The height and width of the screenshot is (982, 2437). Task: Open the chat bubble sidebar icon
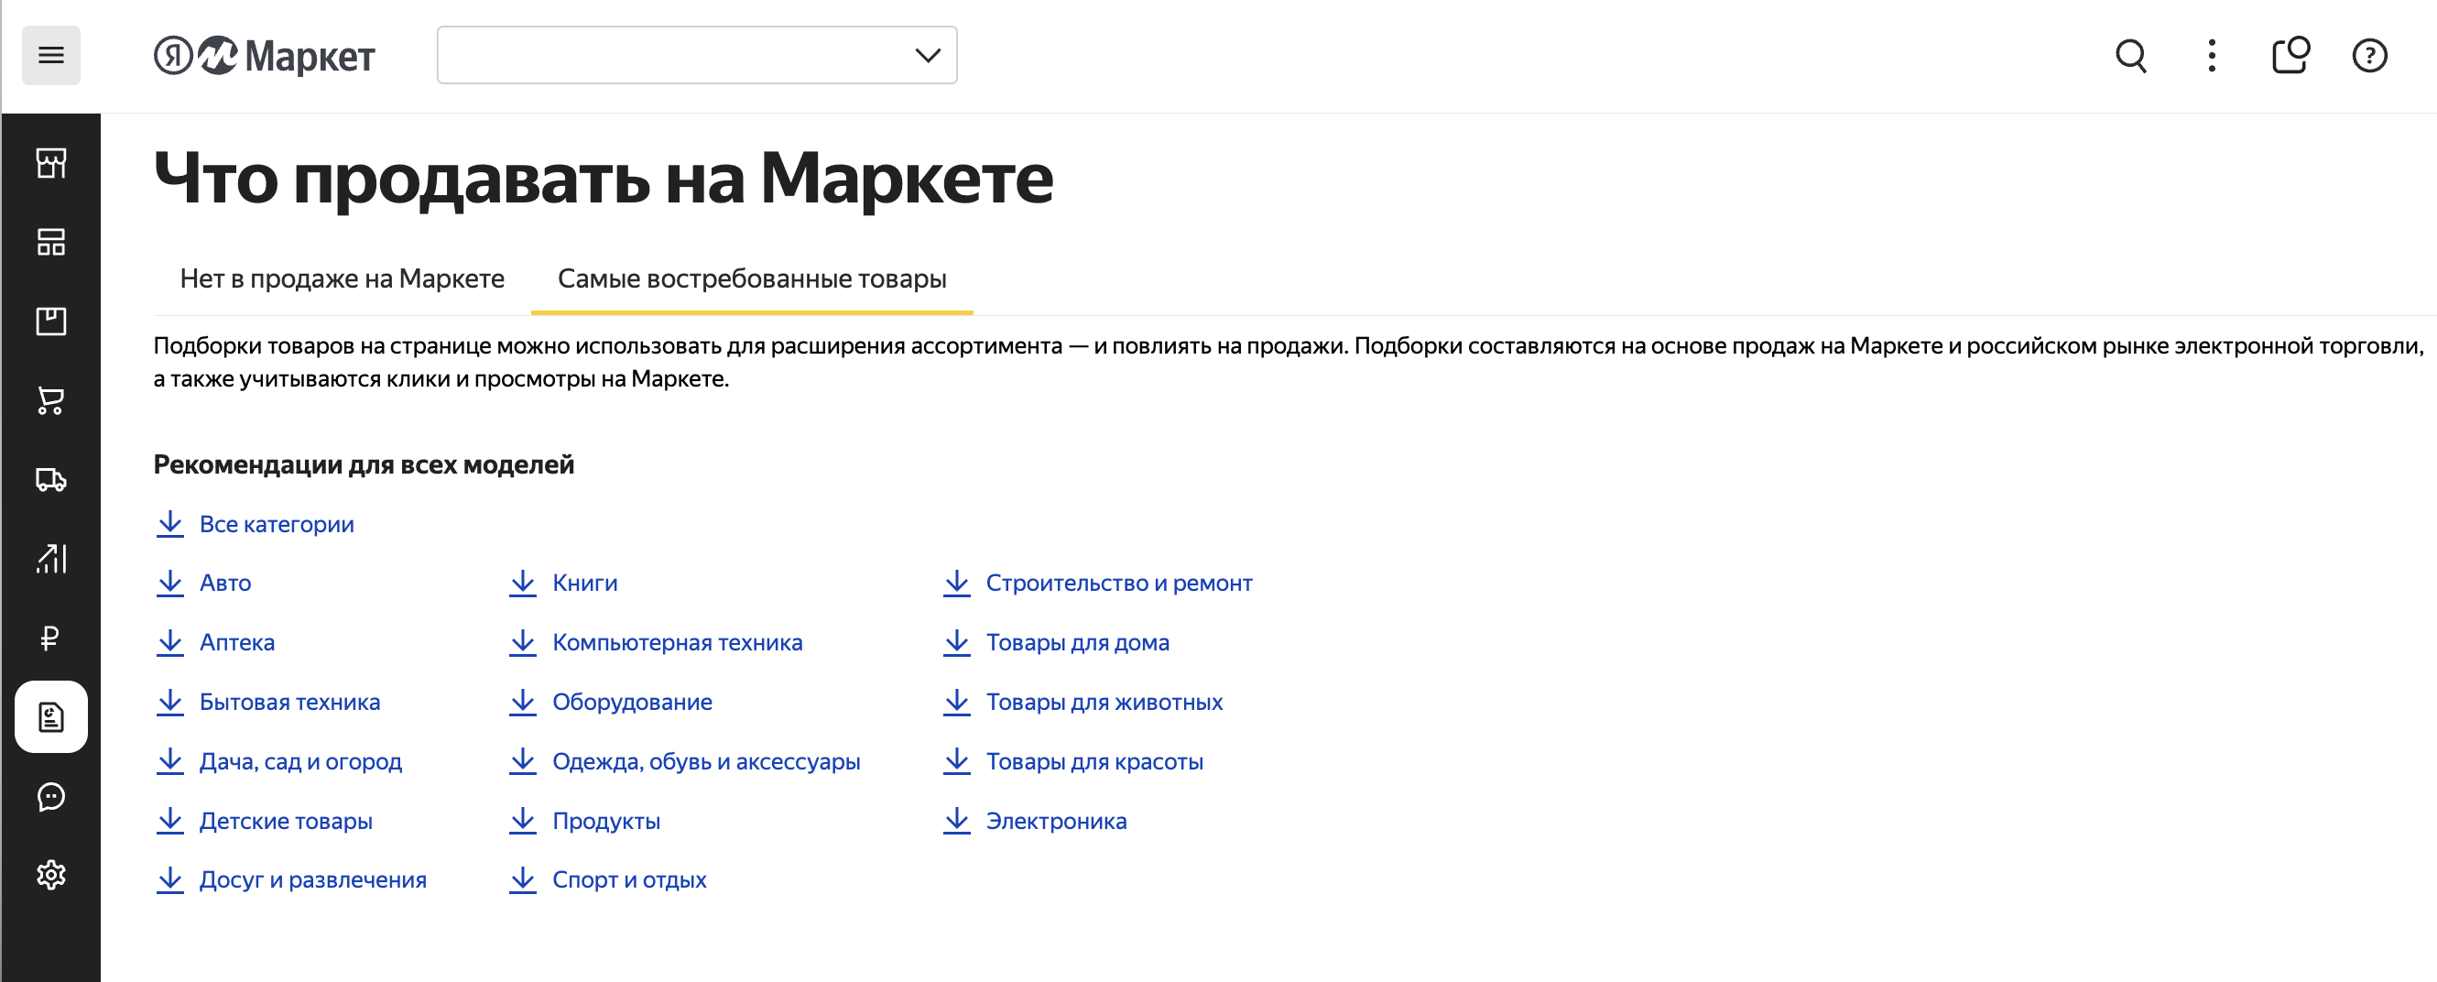pyautogui.click(x=51, y=797)
